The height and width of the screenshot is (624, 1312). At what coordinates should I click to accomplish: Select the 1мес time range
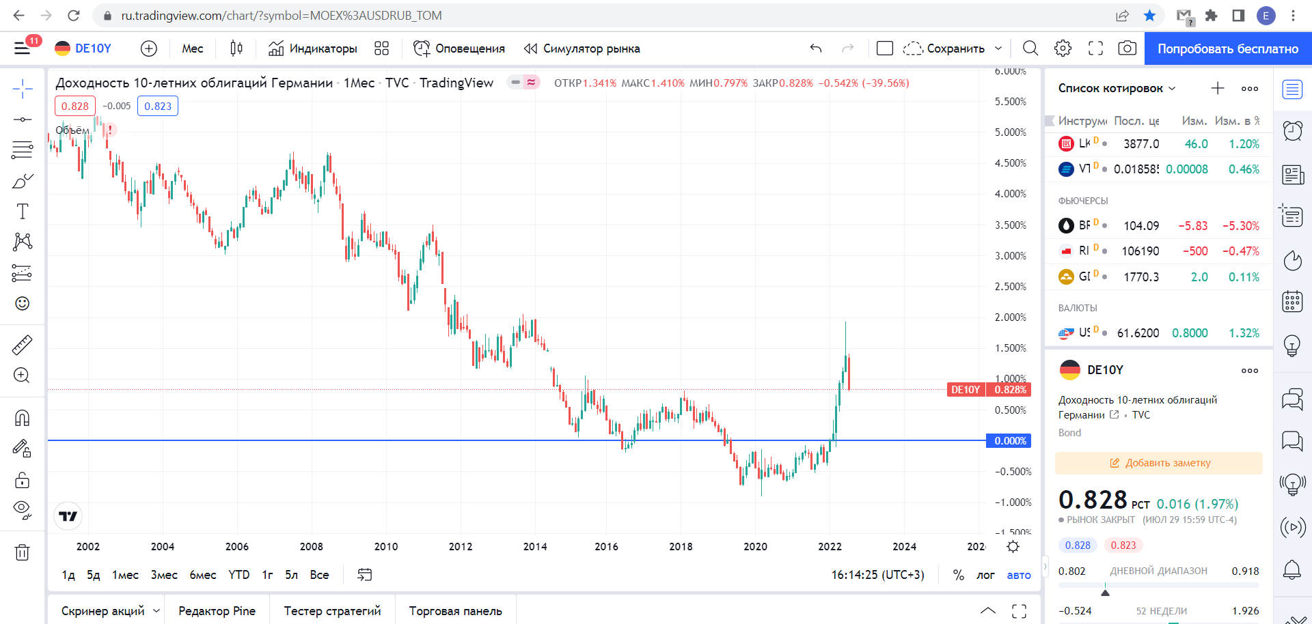point(125,575)
